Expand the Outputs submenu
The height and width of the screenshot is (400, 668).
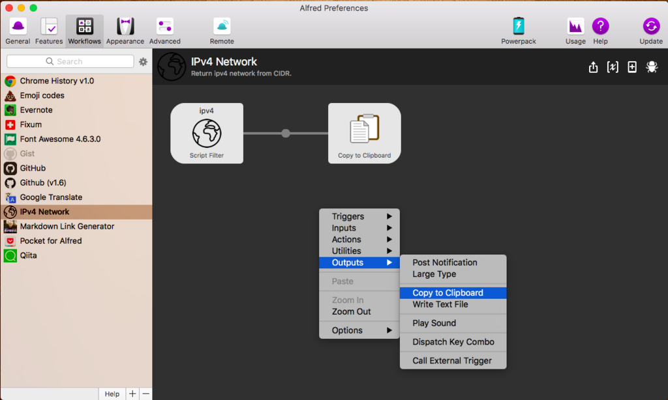(359, 263)
